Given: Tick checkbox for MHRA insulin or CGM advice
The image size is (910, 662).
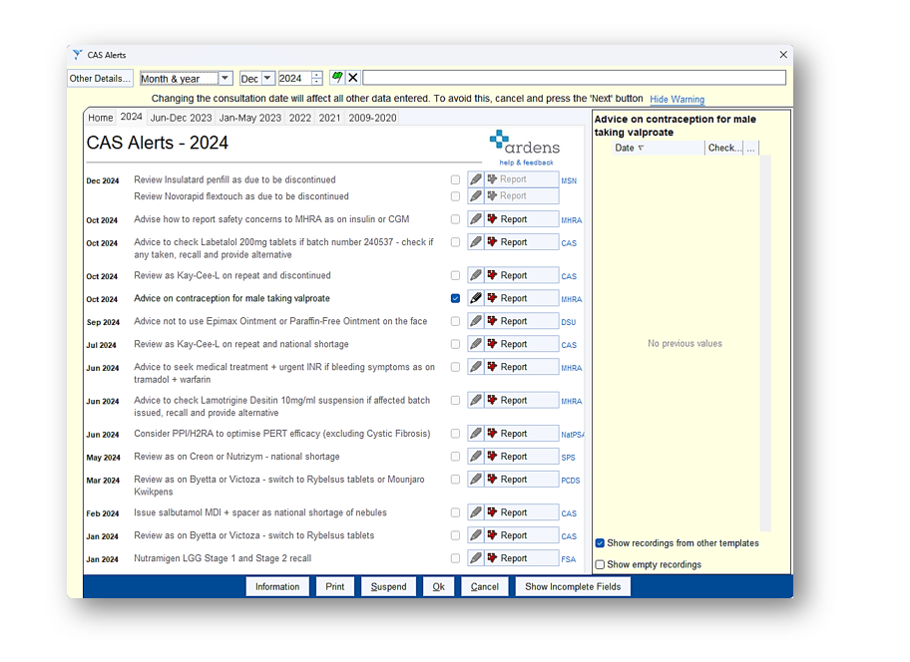Looking at the screenshot, I should [x=456, y=219].
